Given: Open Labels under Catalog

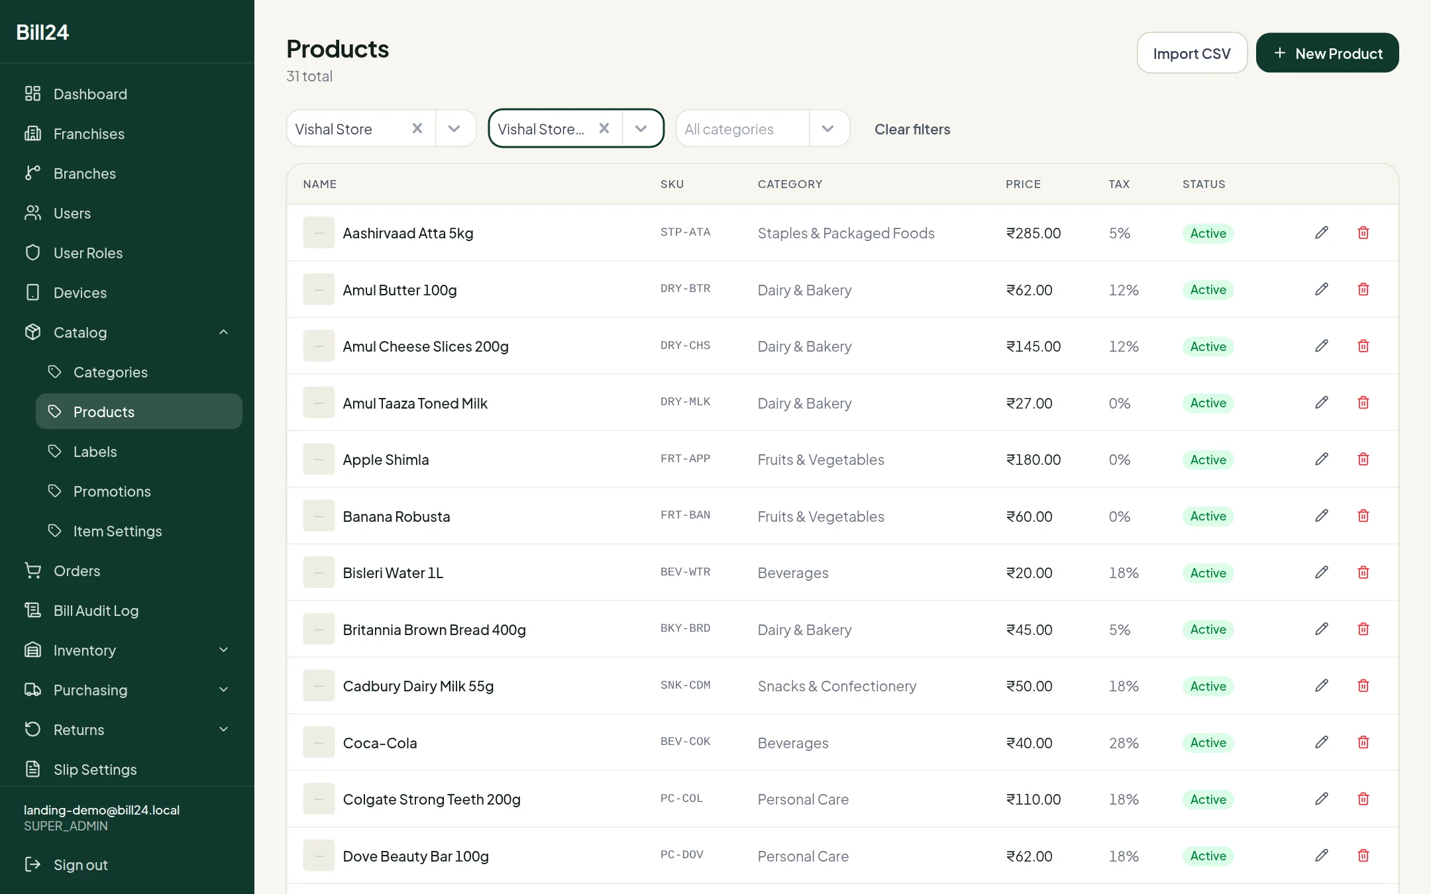Looking at the screenshot, I should point(139,452).
